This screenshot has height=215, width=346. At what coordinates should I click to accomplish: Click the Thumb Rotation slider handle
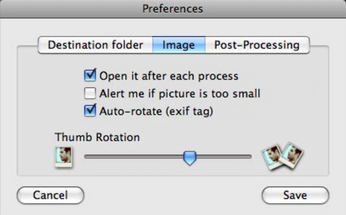coord(190,157)
